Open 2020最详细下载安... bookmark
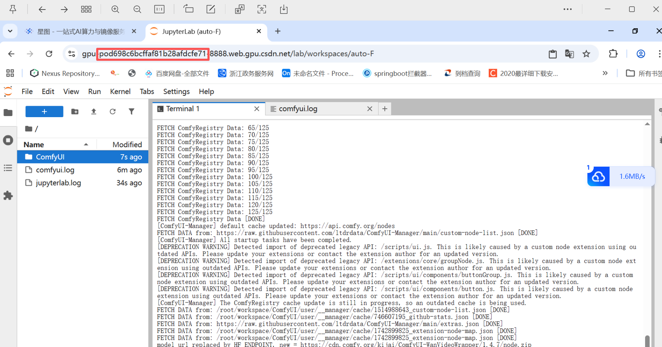Screen dimensions: 662x347 pyautogui.click(x=524, y=73)
